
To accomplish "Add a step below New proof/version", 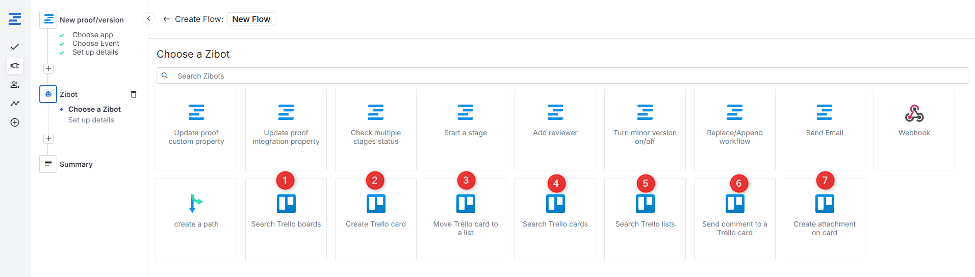I will pos(48,68).
